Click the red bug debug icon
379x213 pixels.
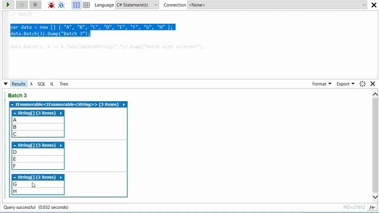point(52,5)
